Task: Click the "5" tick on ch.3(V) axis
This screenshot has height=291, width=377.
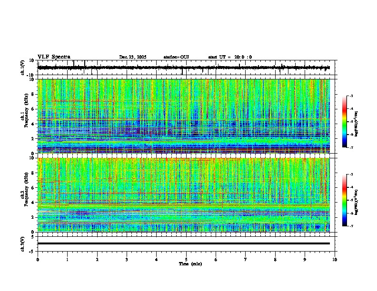Action: click(x=33, y=236)
